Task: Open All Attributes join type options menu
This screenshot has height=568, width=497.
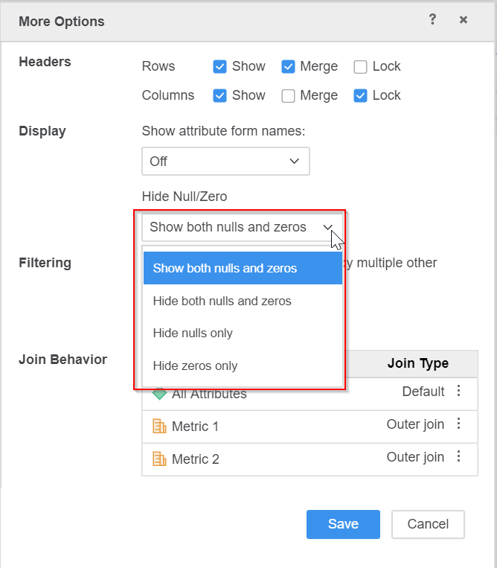Action: point(459,392)
